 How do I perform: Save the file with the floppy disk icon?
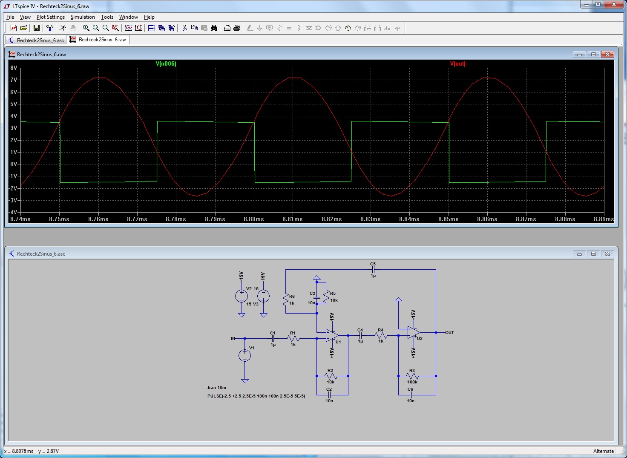[37, 28]
